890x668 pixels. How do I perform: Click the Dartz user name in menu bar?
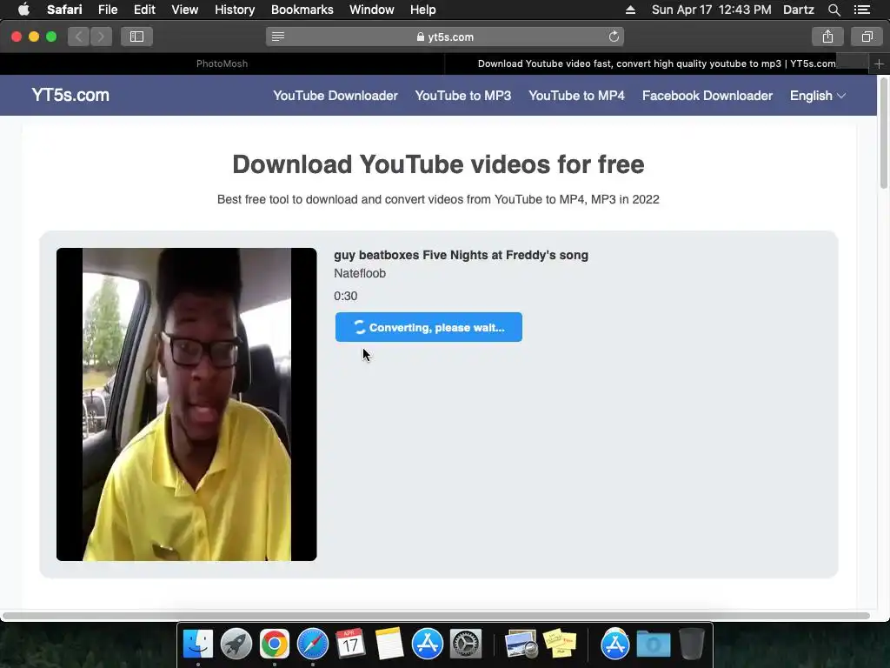tap(798, 10)
